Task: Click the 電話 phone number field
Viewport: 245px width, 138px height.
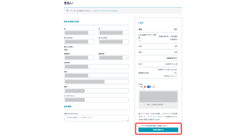Action: tap(96, 91)
